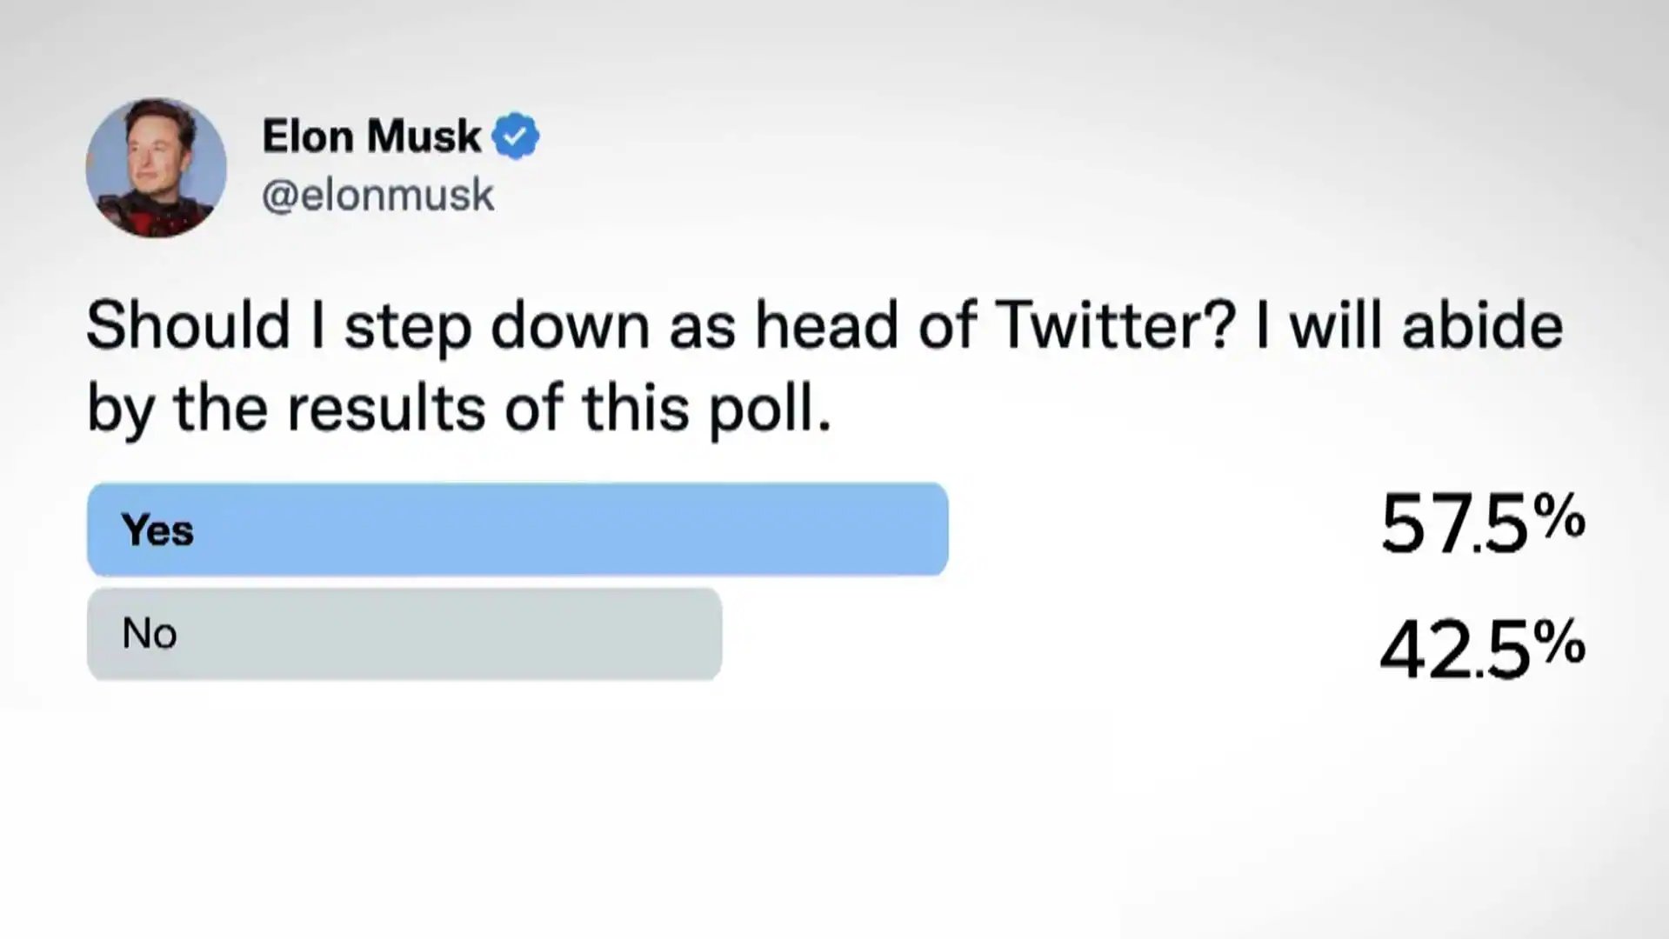Viewport: 1669px width, 939px height.
Task: Click the word "head" in the tweet
Action: (x=826, y=326)
